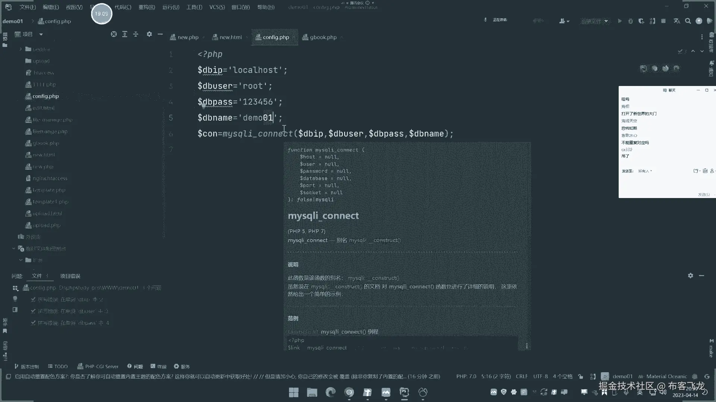Screen dimensions: 716x402
Task: Toggle read-only lock icon in status bar
Action: click(581, 376)
